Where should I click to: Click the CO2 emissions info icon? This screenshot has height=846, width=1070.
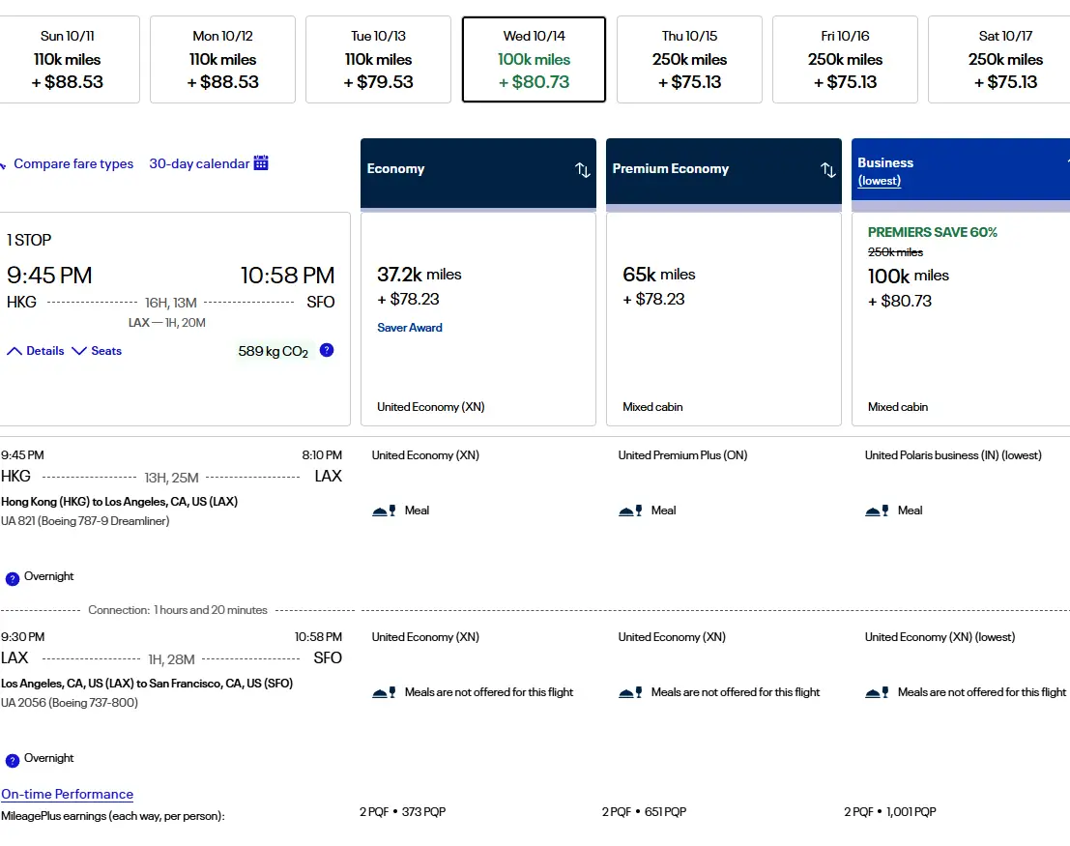[x=327, y=350]
